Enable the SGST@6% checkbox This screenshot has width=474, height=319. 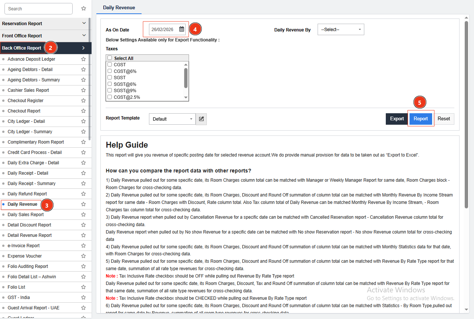(x=110, y=84)
